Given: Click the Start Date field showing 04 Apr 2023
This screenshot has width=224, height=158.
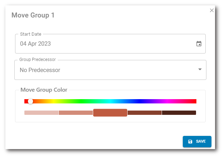Looking at the screenshot, I should coord(104,44).
